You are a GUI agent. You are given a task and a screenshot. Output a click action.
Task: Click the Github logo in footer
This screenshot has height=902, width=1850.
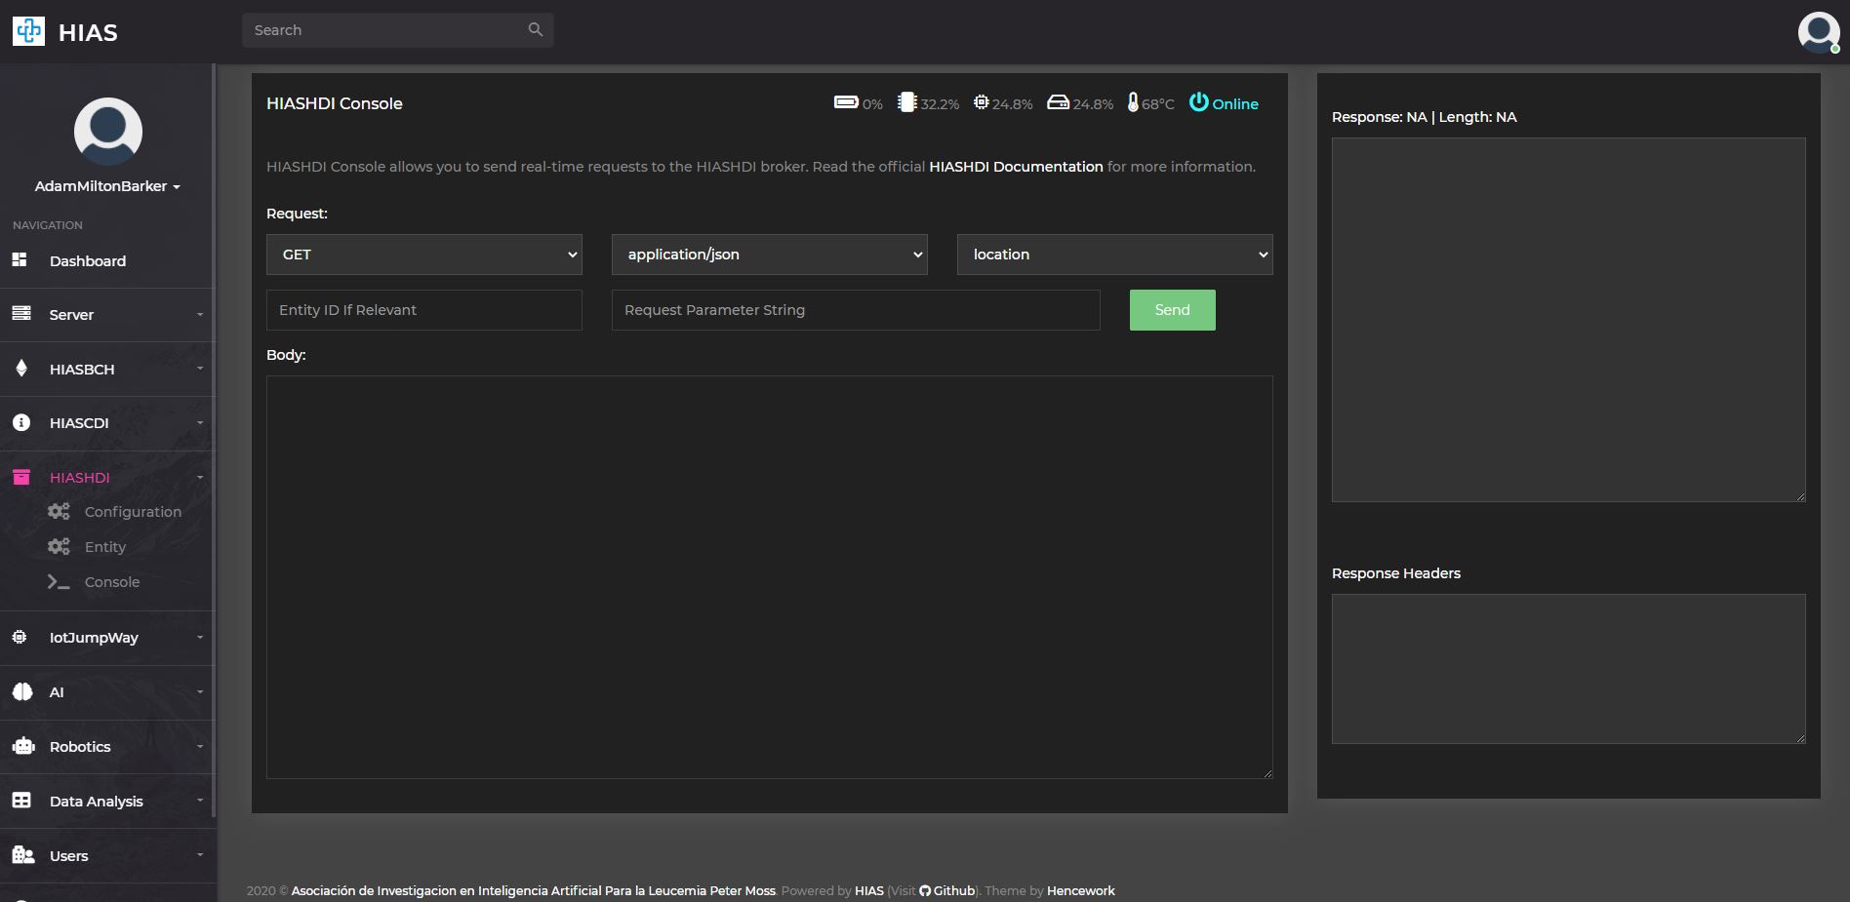point(925,890)
